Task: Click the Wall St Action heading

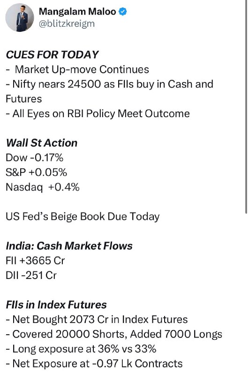Action: (42, 143)
